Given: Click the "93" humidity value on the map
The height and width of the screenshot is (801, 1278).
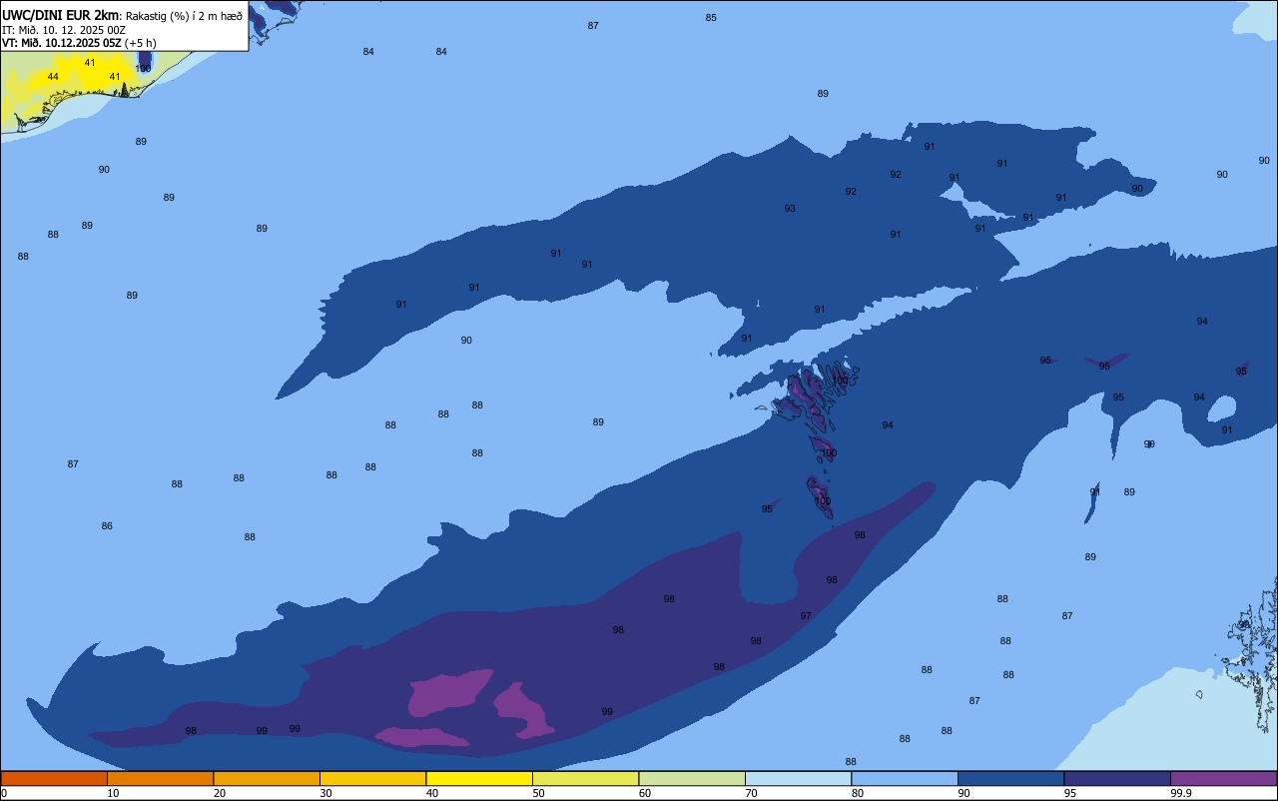Looking at the screenshot, I should tap(790, 209).
